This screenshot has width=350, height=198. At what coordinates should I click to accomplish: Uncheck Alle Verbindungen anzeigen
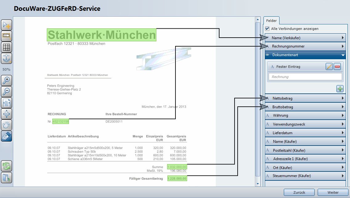[267, 29]
